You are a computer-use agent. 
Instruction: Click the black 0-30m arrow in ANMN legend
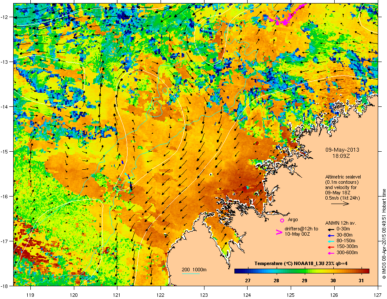click(x=331, y=230)
